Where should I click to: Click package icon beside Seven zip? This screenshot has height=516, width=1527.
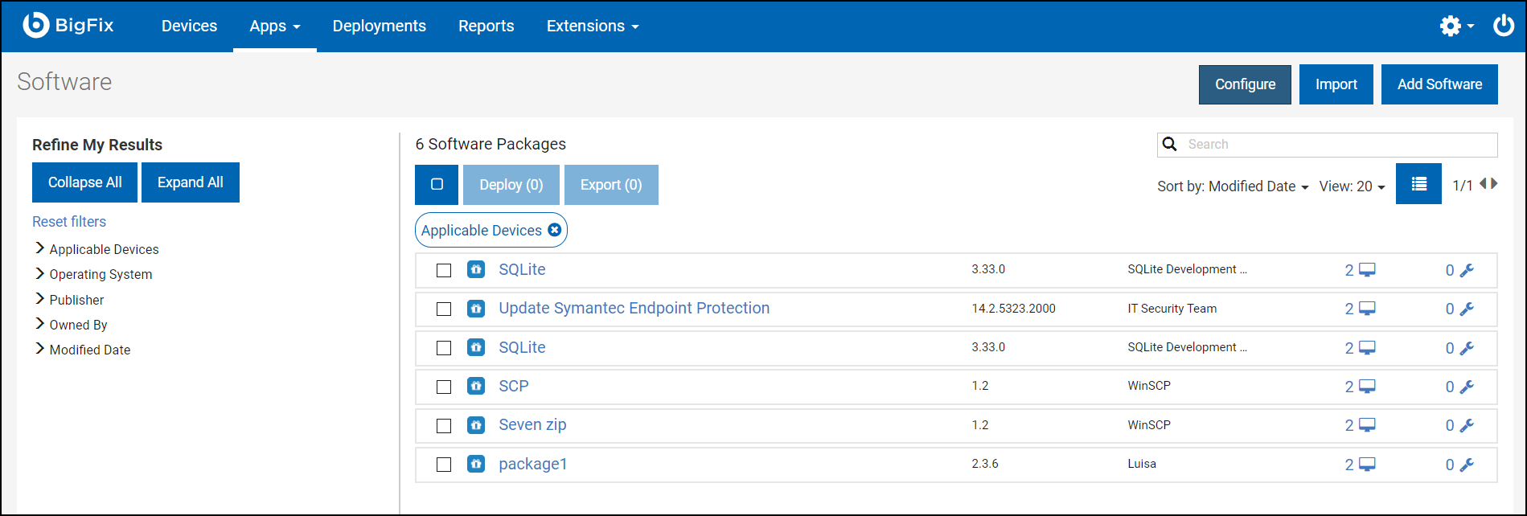pyautogui.click(x=476, y=425)
